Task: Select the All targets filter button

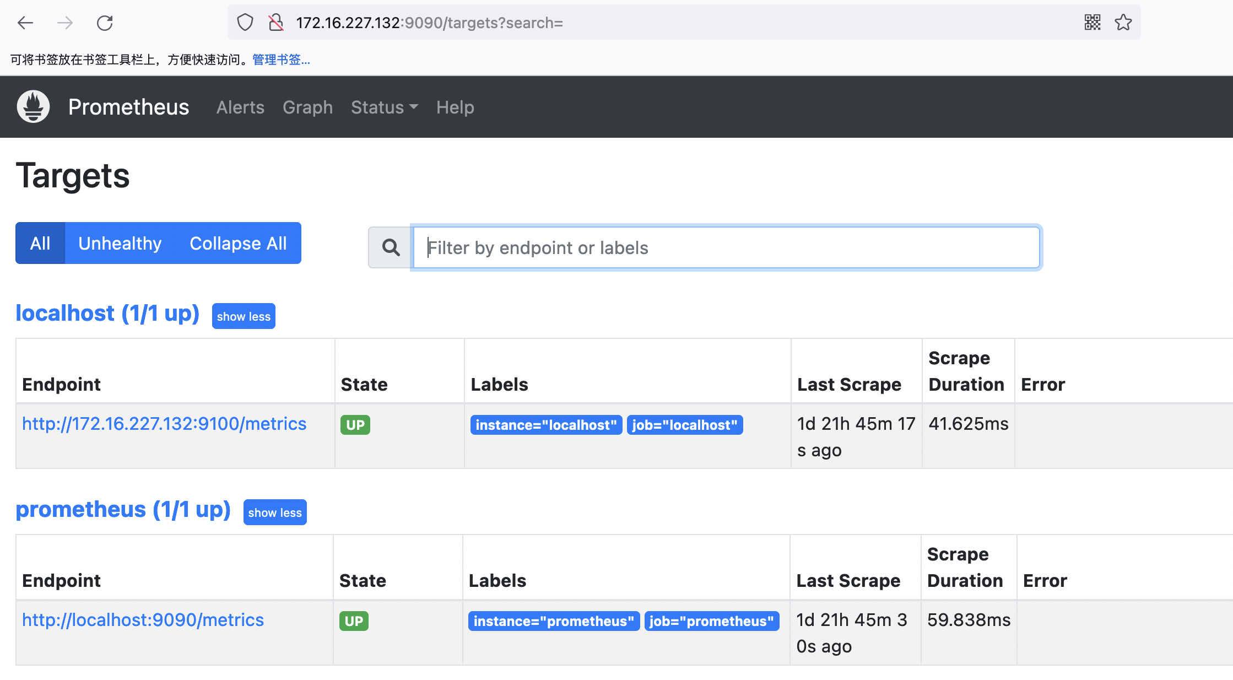Action: pos(40,243)
